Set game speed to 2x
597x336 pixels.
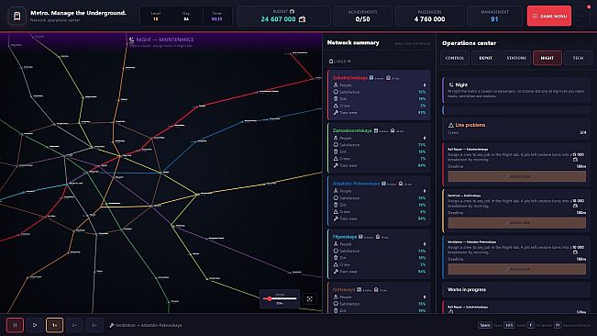click(74, 325)
